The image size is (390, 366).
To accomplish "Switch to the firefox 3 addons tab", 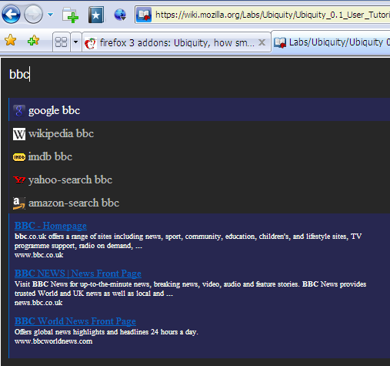I will tap(176, 42).
